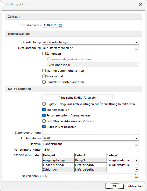Disable UStID-Pflicht beachten
Viewport: 147px width, 191px height.
coord(44,127)
